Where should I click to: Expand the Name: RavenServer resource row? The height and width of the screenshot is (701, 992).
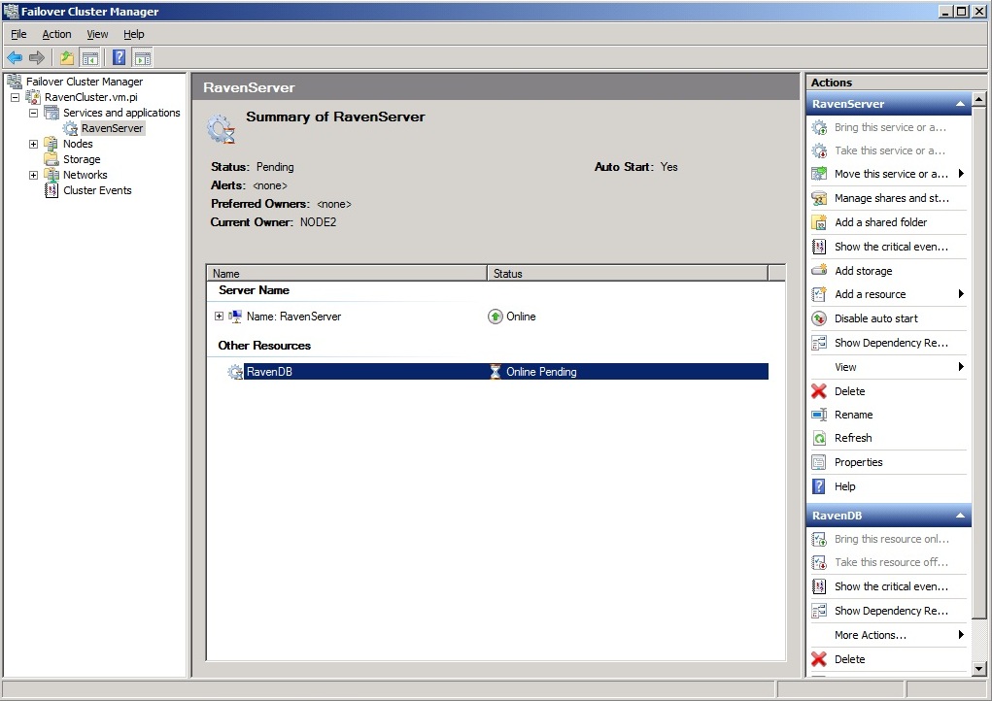click(x=219, y=317)
